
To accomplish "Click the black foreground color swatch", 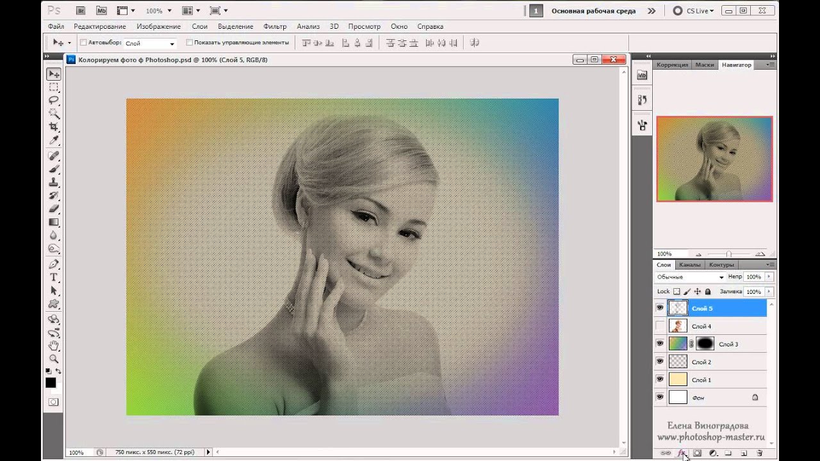I will pyautogui.click(x=50, y=382).
